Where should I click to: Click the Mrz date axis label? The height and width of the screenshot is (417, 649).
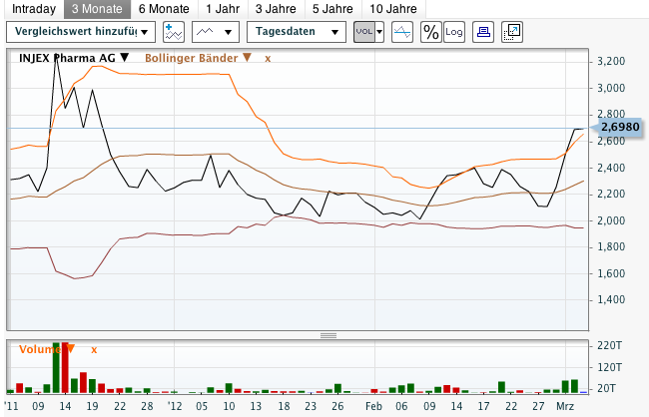point(565,406)
